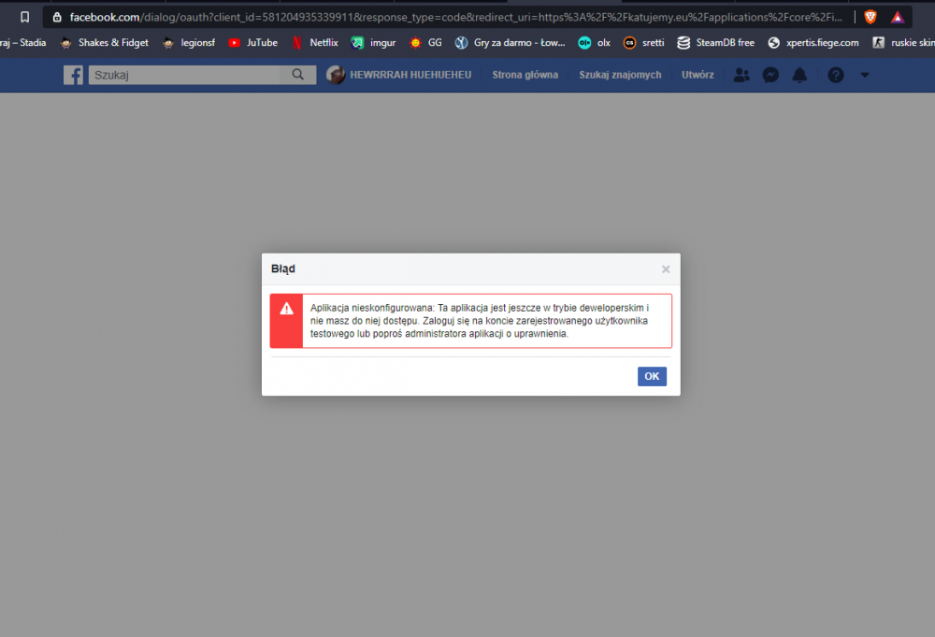Click the red warning triangle icon
The width and height of the screenshot is (935, 637).
[286, 309]
